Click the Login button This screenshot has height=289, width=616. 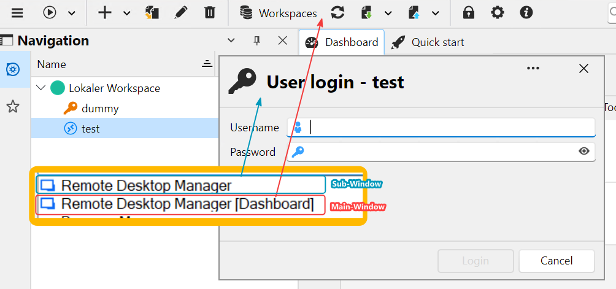(475, 261)
